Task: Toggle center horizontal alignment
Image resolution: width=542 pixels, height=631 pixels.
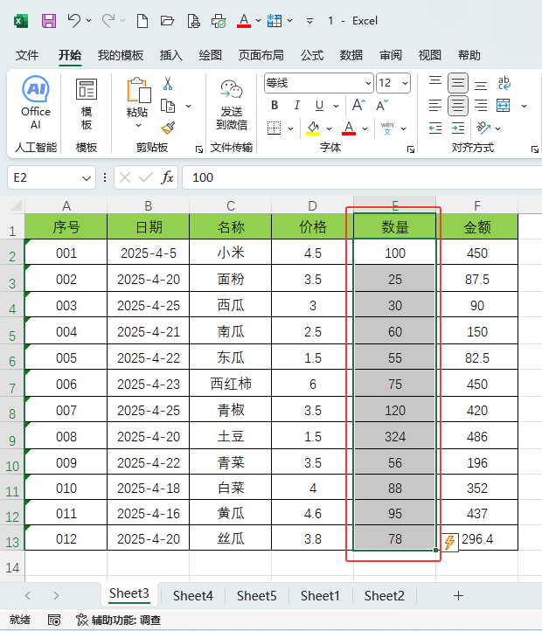Action: click(458, 106)
